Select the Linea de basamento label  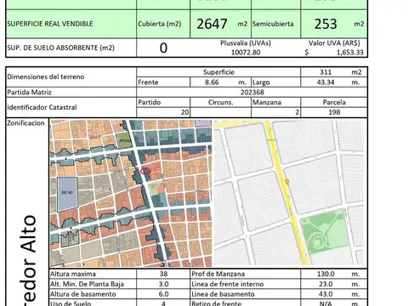click(223, 294)
